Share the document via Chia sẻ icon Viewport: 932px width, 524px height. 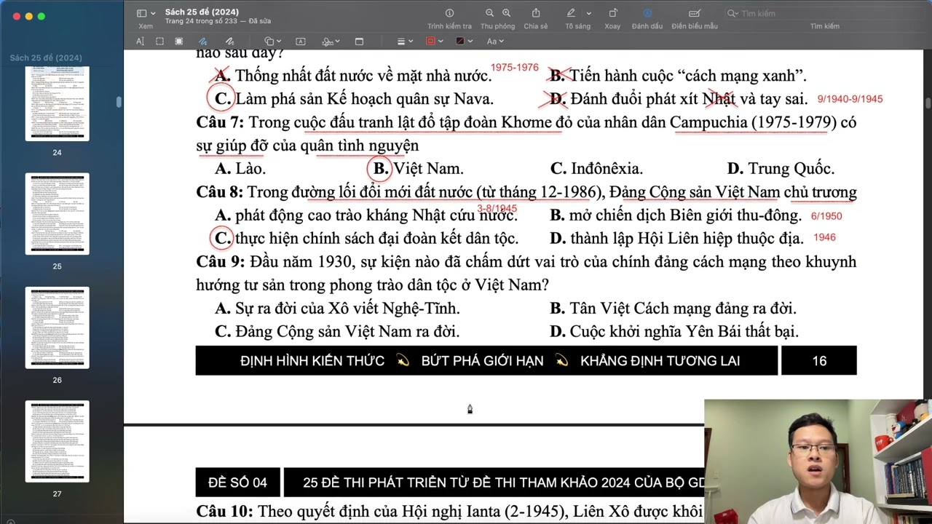click(x=536, y=13)
